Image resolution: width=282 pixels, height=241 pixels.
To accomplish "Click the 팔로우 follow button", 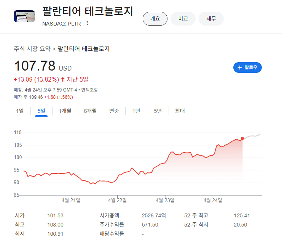I will pos(247,67).
